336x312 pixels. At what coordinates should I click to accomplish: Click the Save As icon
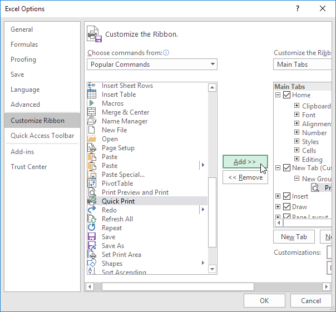pos(92,246)
